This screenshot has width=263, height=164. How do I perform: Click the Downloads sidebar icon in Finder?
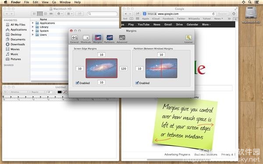(7, 44)
